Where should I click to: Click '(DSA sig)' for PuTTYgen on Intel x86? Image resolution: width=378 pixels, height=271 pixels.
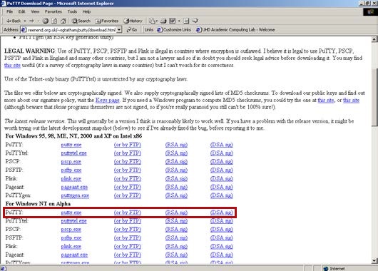(x=222, y=195)
